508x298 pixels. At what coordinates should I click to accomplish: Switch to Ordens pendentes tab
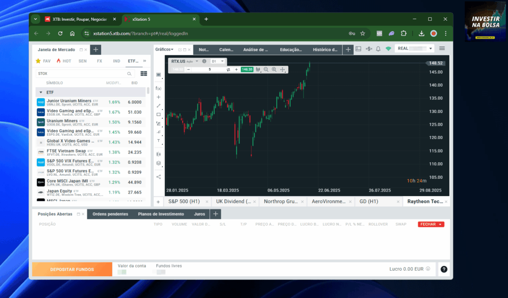tap(110, 214)
